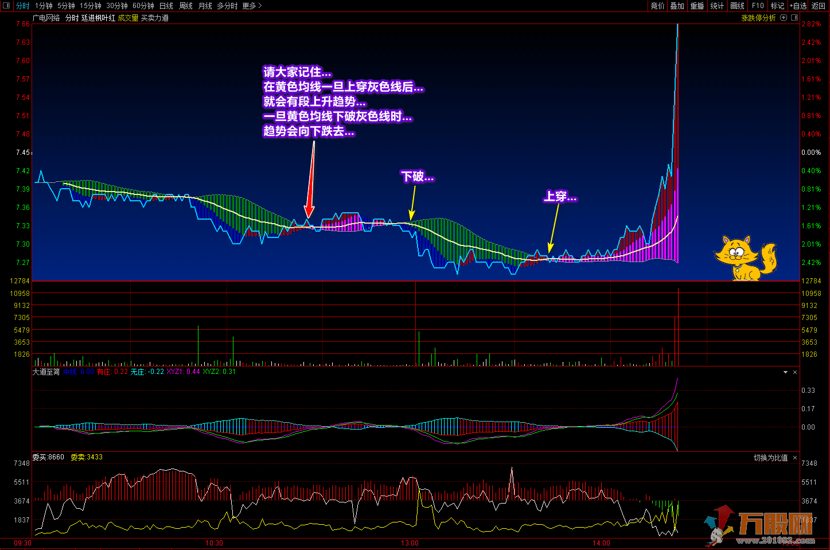Toggle the left sidebar panel icon

(6, 6)
